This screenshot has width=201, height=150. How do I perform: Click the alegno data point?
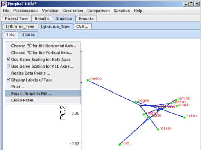136,102
